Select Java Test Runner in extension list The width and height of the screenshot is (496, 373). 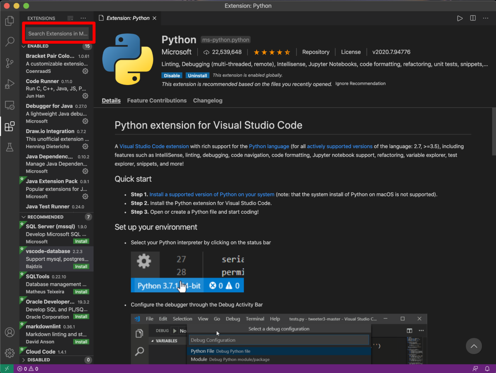click(56, 207)
